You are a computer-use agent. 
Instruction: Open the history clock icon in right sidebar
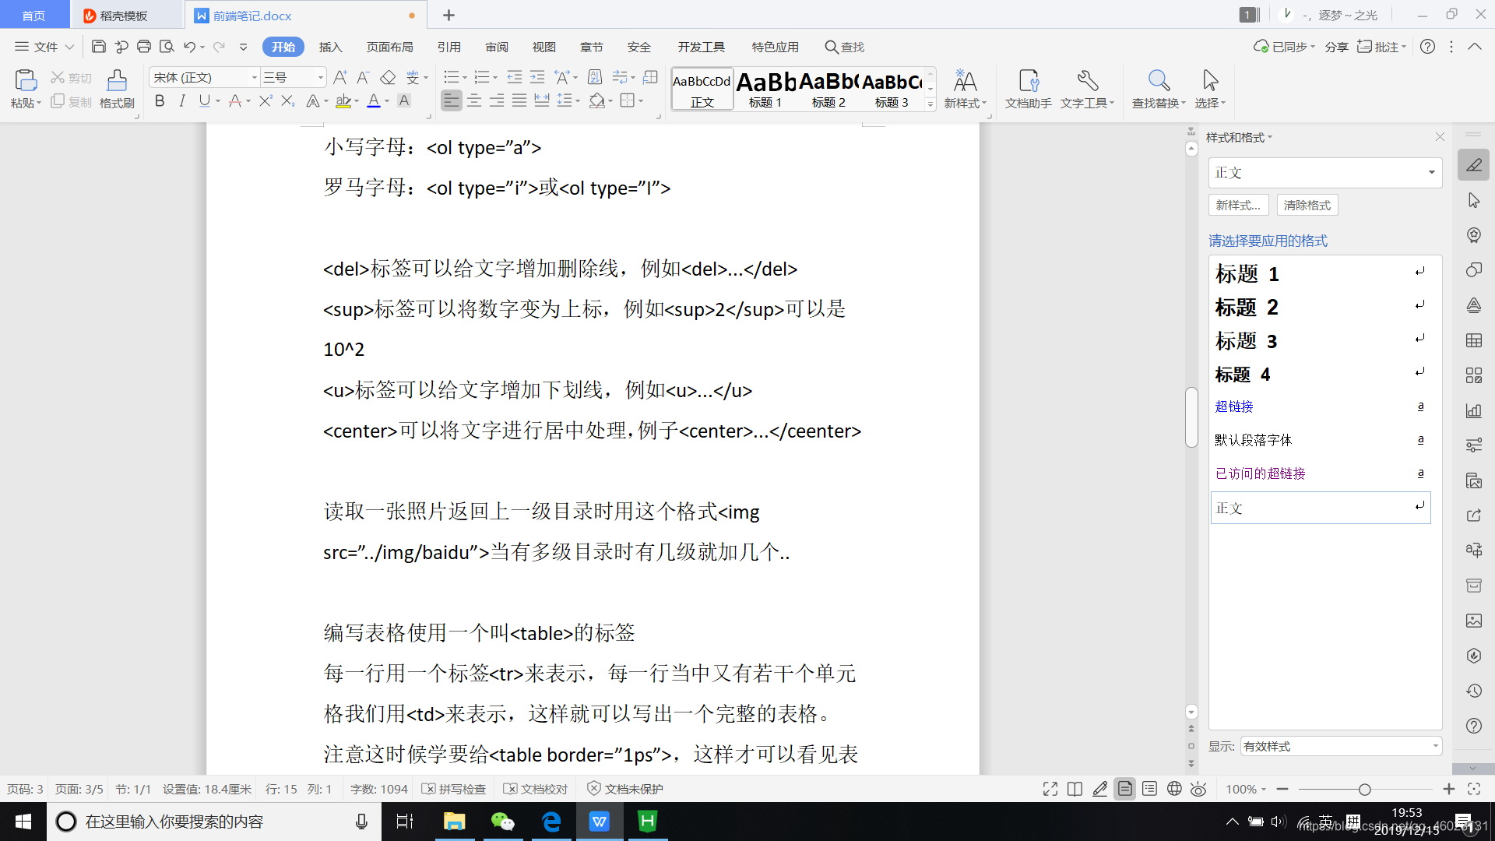coord(1474,691)
